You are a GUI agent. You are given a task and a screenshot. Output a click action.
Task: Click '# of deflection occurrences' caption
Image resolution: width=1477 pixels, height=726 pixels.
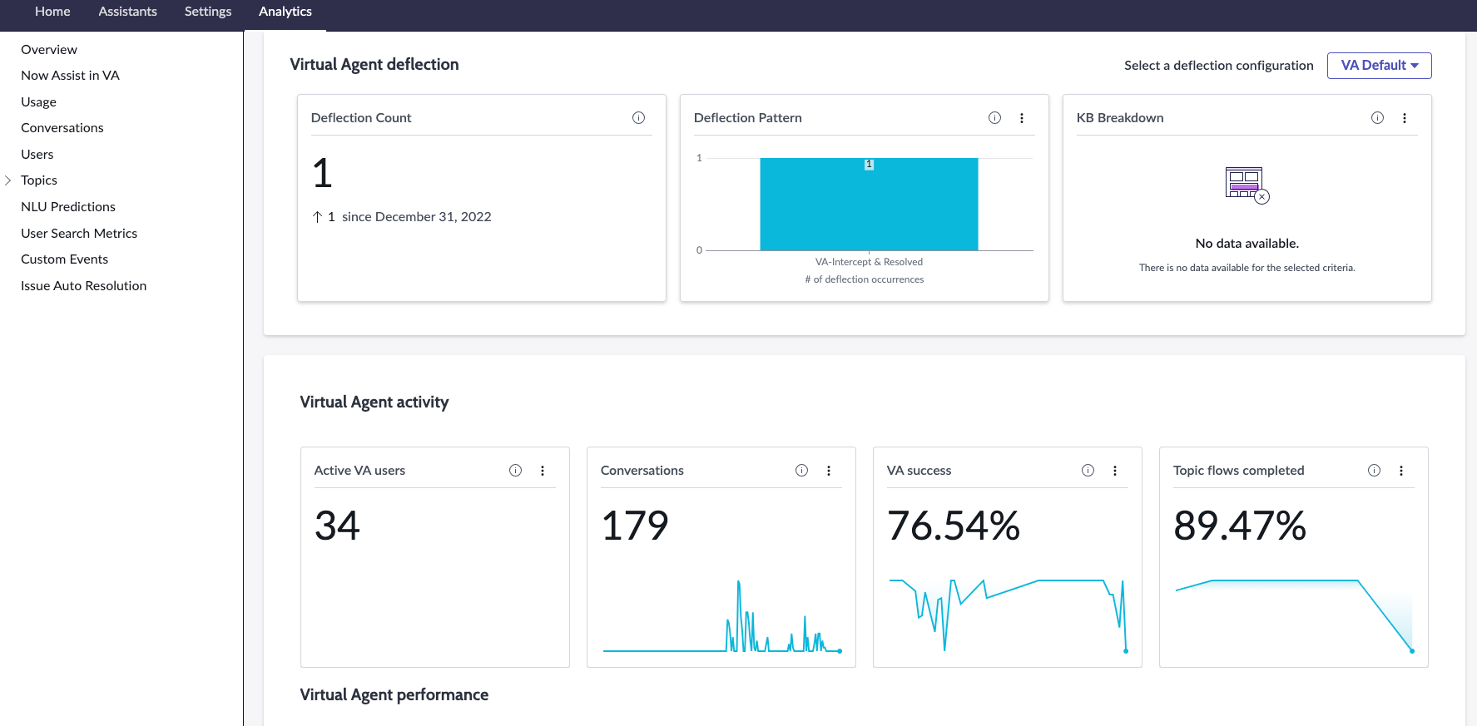pyautogui.click(x=865, y=279)
